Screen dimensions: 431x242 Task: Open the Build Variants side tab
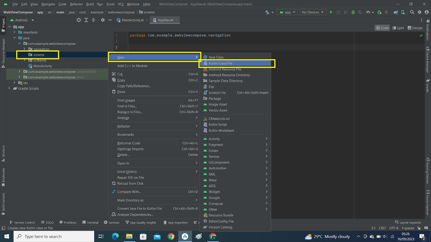coord(3,204)
